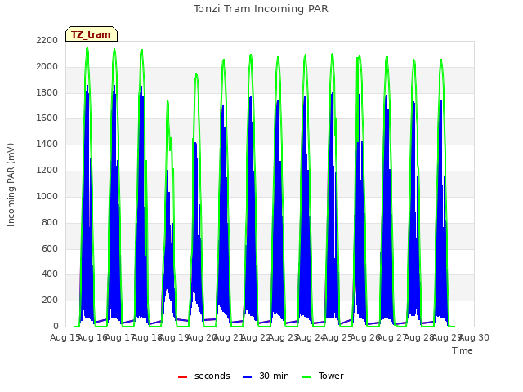Click the 200 y-axis tick label
The width and height of the screenshot is (523, 392).
pos(50,300)
